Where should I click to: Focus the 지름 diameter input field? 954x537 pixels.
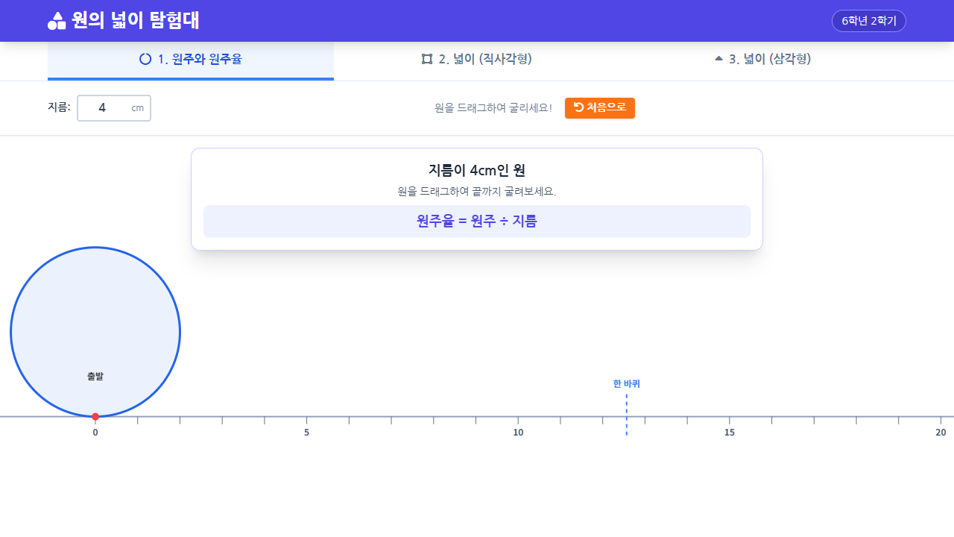pyautogui.click(x=104, y=108)
